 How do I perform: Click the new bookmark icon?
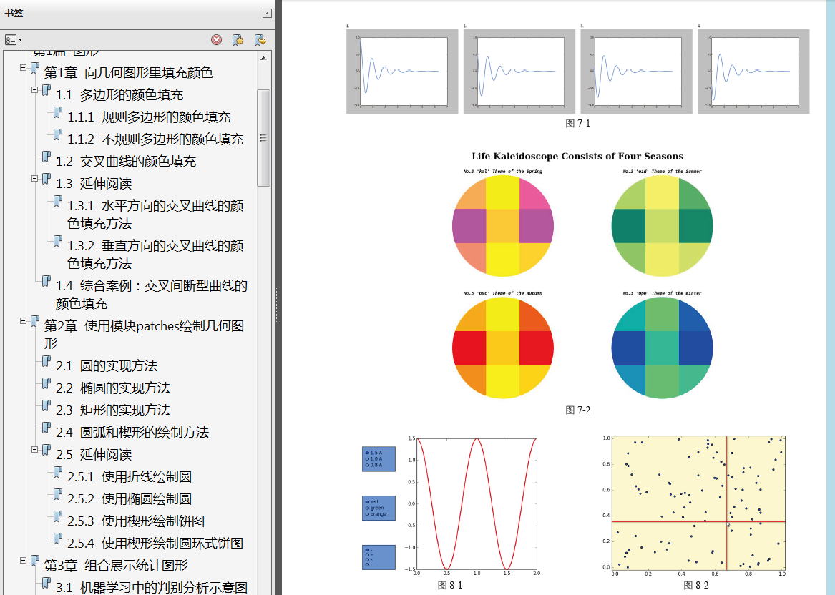tap(238, 40)
